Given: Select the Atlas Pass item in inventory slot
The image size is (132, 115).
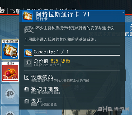Looking at the screenshot, I should tap(10, 50).
